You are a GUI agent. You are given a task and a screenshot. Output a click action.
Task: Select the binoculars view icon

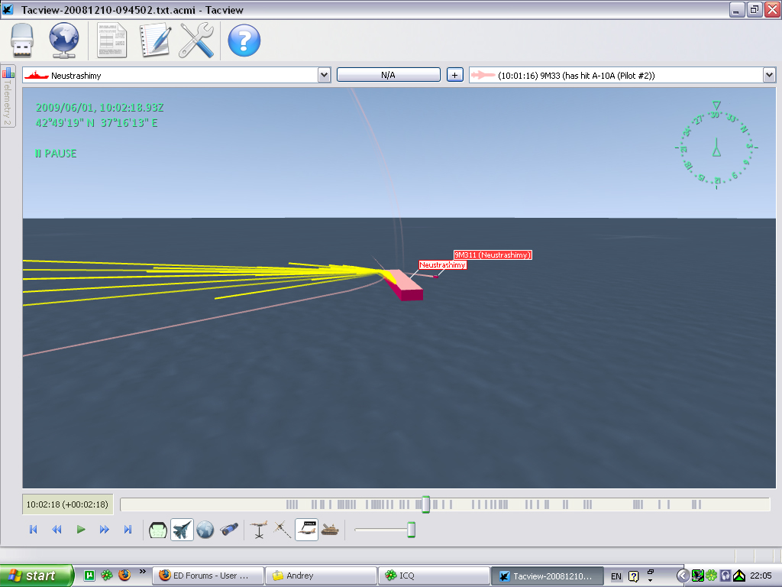pos(229,530)
